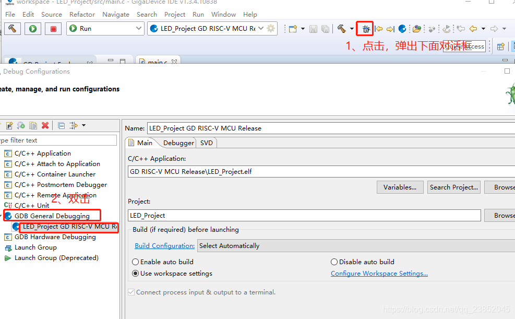The image size is (515, 319).
Task: Click Collapse All icon in configurations tree
Action: pos(61,125)
